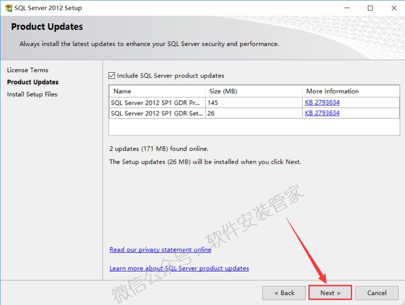Open License Terms step in sidebar
The width and height of the screenshot is (405, 305).
point(27,70)
